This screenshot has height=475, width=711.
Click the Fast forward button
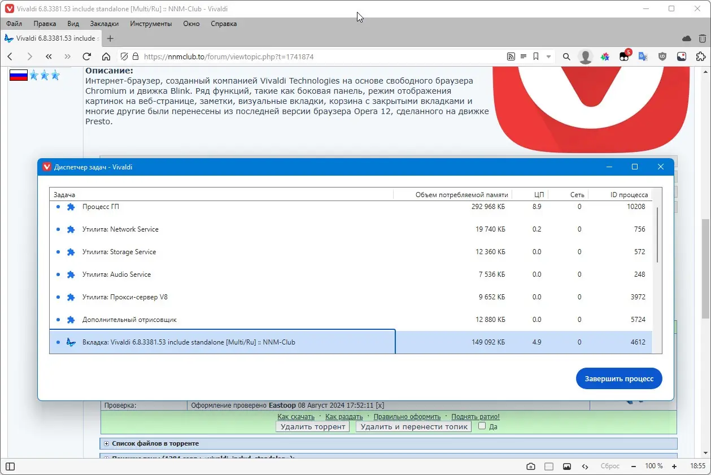[68, 56]
